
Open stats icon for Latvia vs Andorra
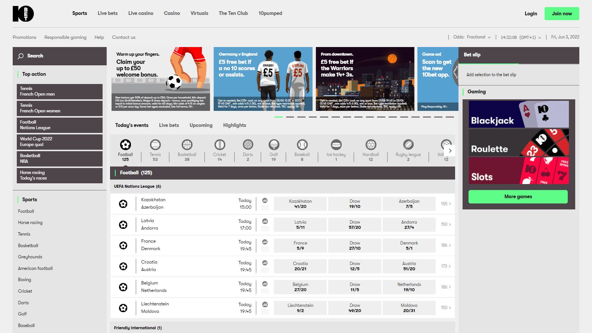265,221
